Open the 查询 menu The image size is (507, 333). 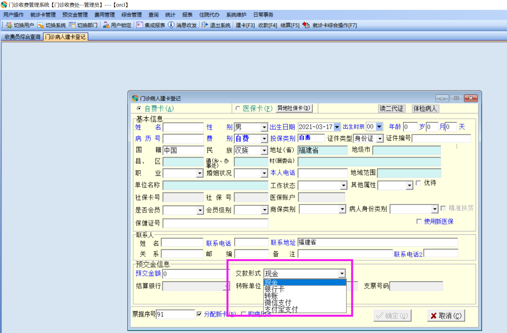[x=154, y=15]
